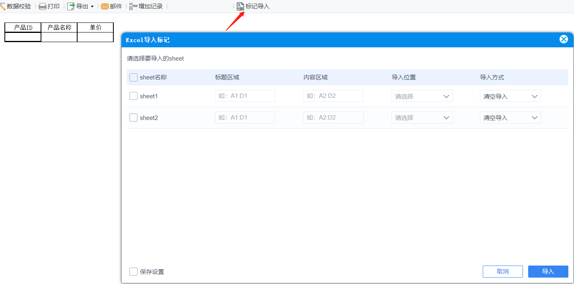Viewport: 574px width, 284px height.
Task: Focus sheet1 内容区域 input field
Action: coord(334,96)
